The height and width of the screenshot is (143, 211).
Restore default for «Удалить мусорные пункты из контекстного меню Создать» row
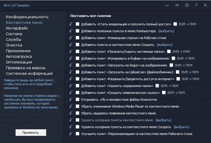tap(71, 127)
